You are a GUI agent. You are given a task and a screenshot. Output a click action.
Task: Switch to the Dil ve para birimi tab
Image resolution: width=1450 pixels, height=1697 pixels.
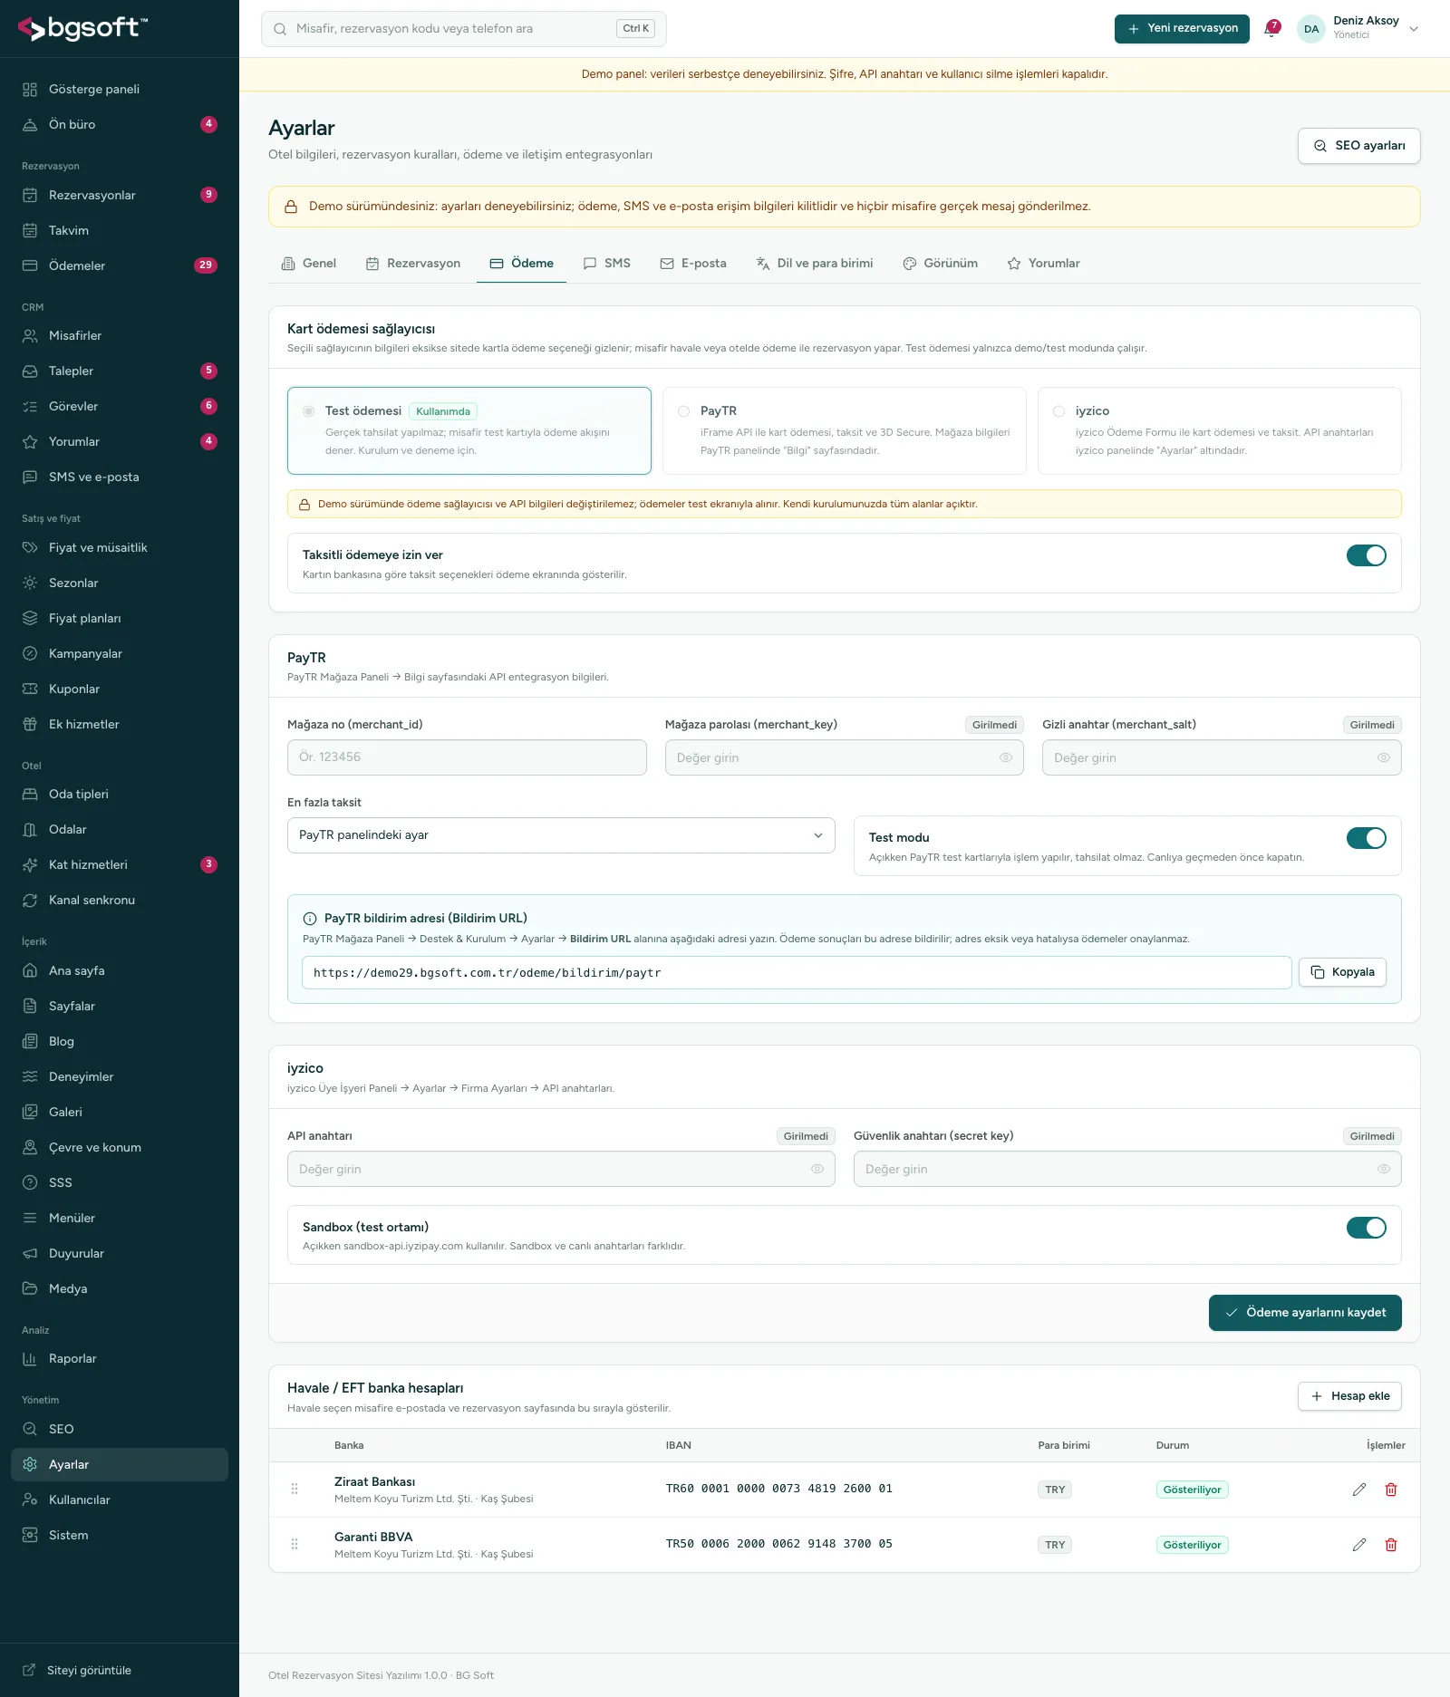coord(814,264)
